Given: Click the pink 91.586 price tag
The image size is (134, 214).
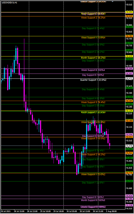Looking at the screenshot, I should 129,199.
